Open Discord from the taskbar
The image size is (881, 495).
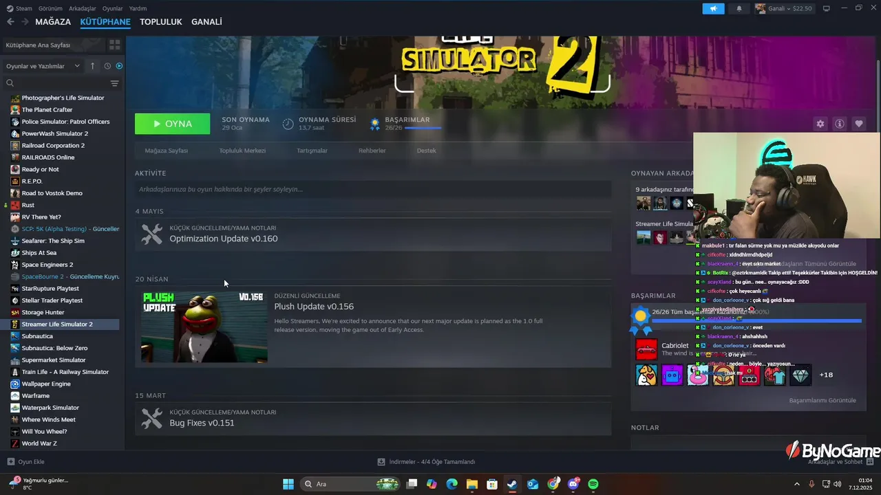[x=573, y=484]
